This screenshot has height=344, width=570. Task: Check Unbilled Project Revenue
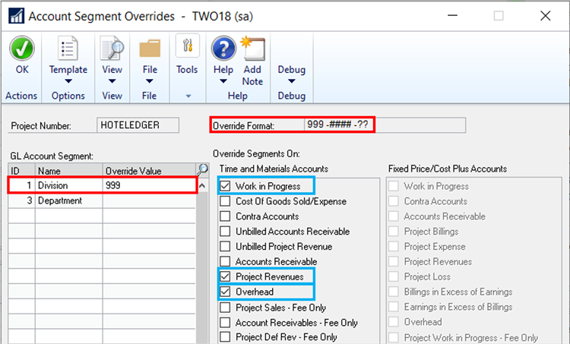(x=225, y=246)
